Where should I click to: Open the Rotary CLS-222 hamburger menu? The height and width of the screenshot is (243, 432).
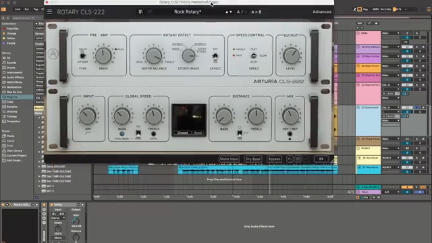49,12
